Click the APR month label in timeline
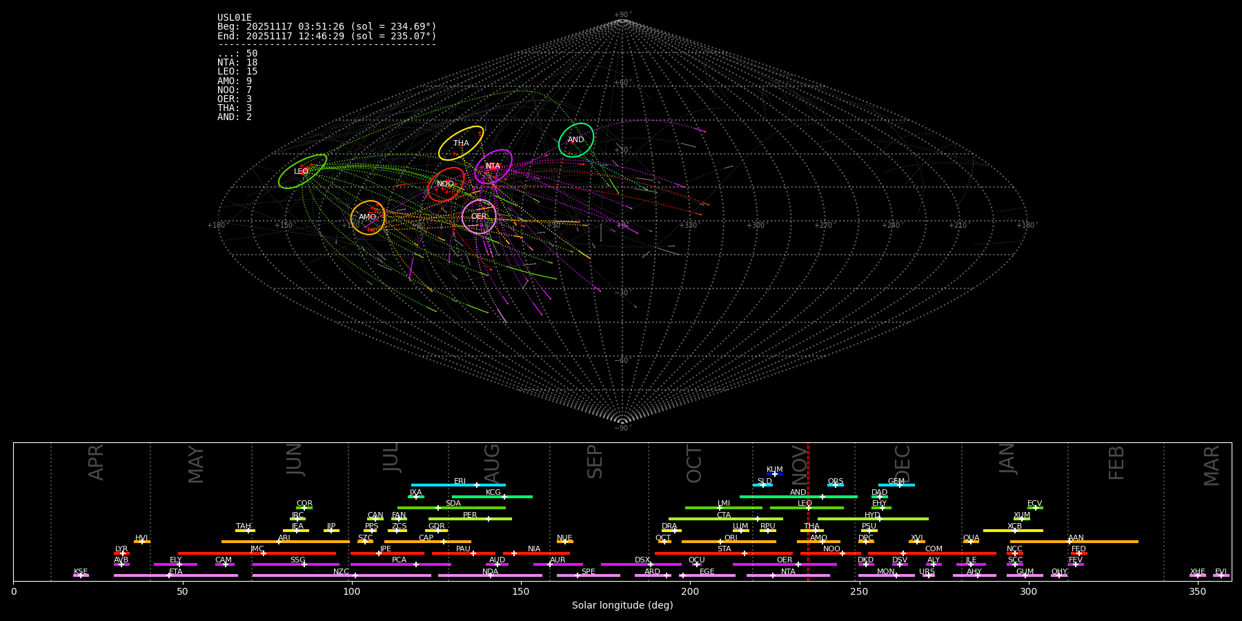 click(x=96, y=462)
